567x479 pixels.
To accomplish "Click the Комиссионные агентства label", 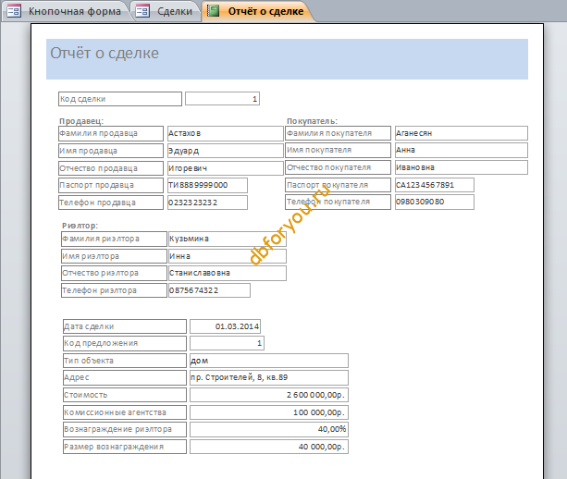I will [125, 412].
